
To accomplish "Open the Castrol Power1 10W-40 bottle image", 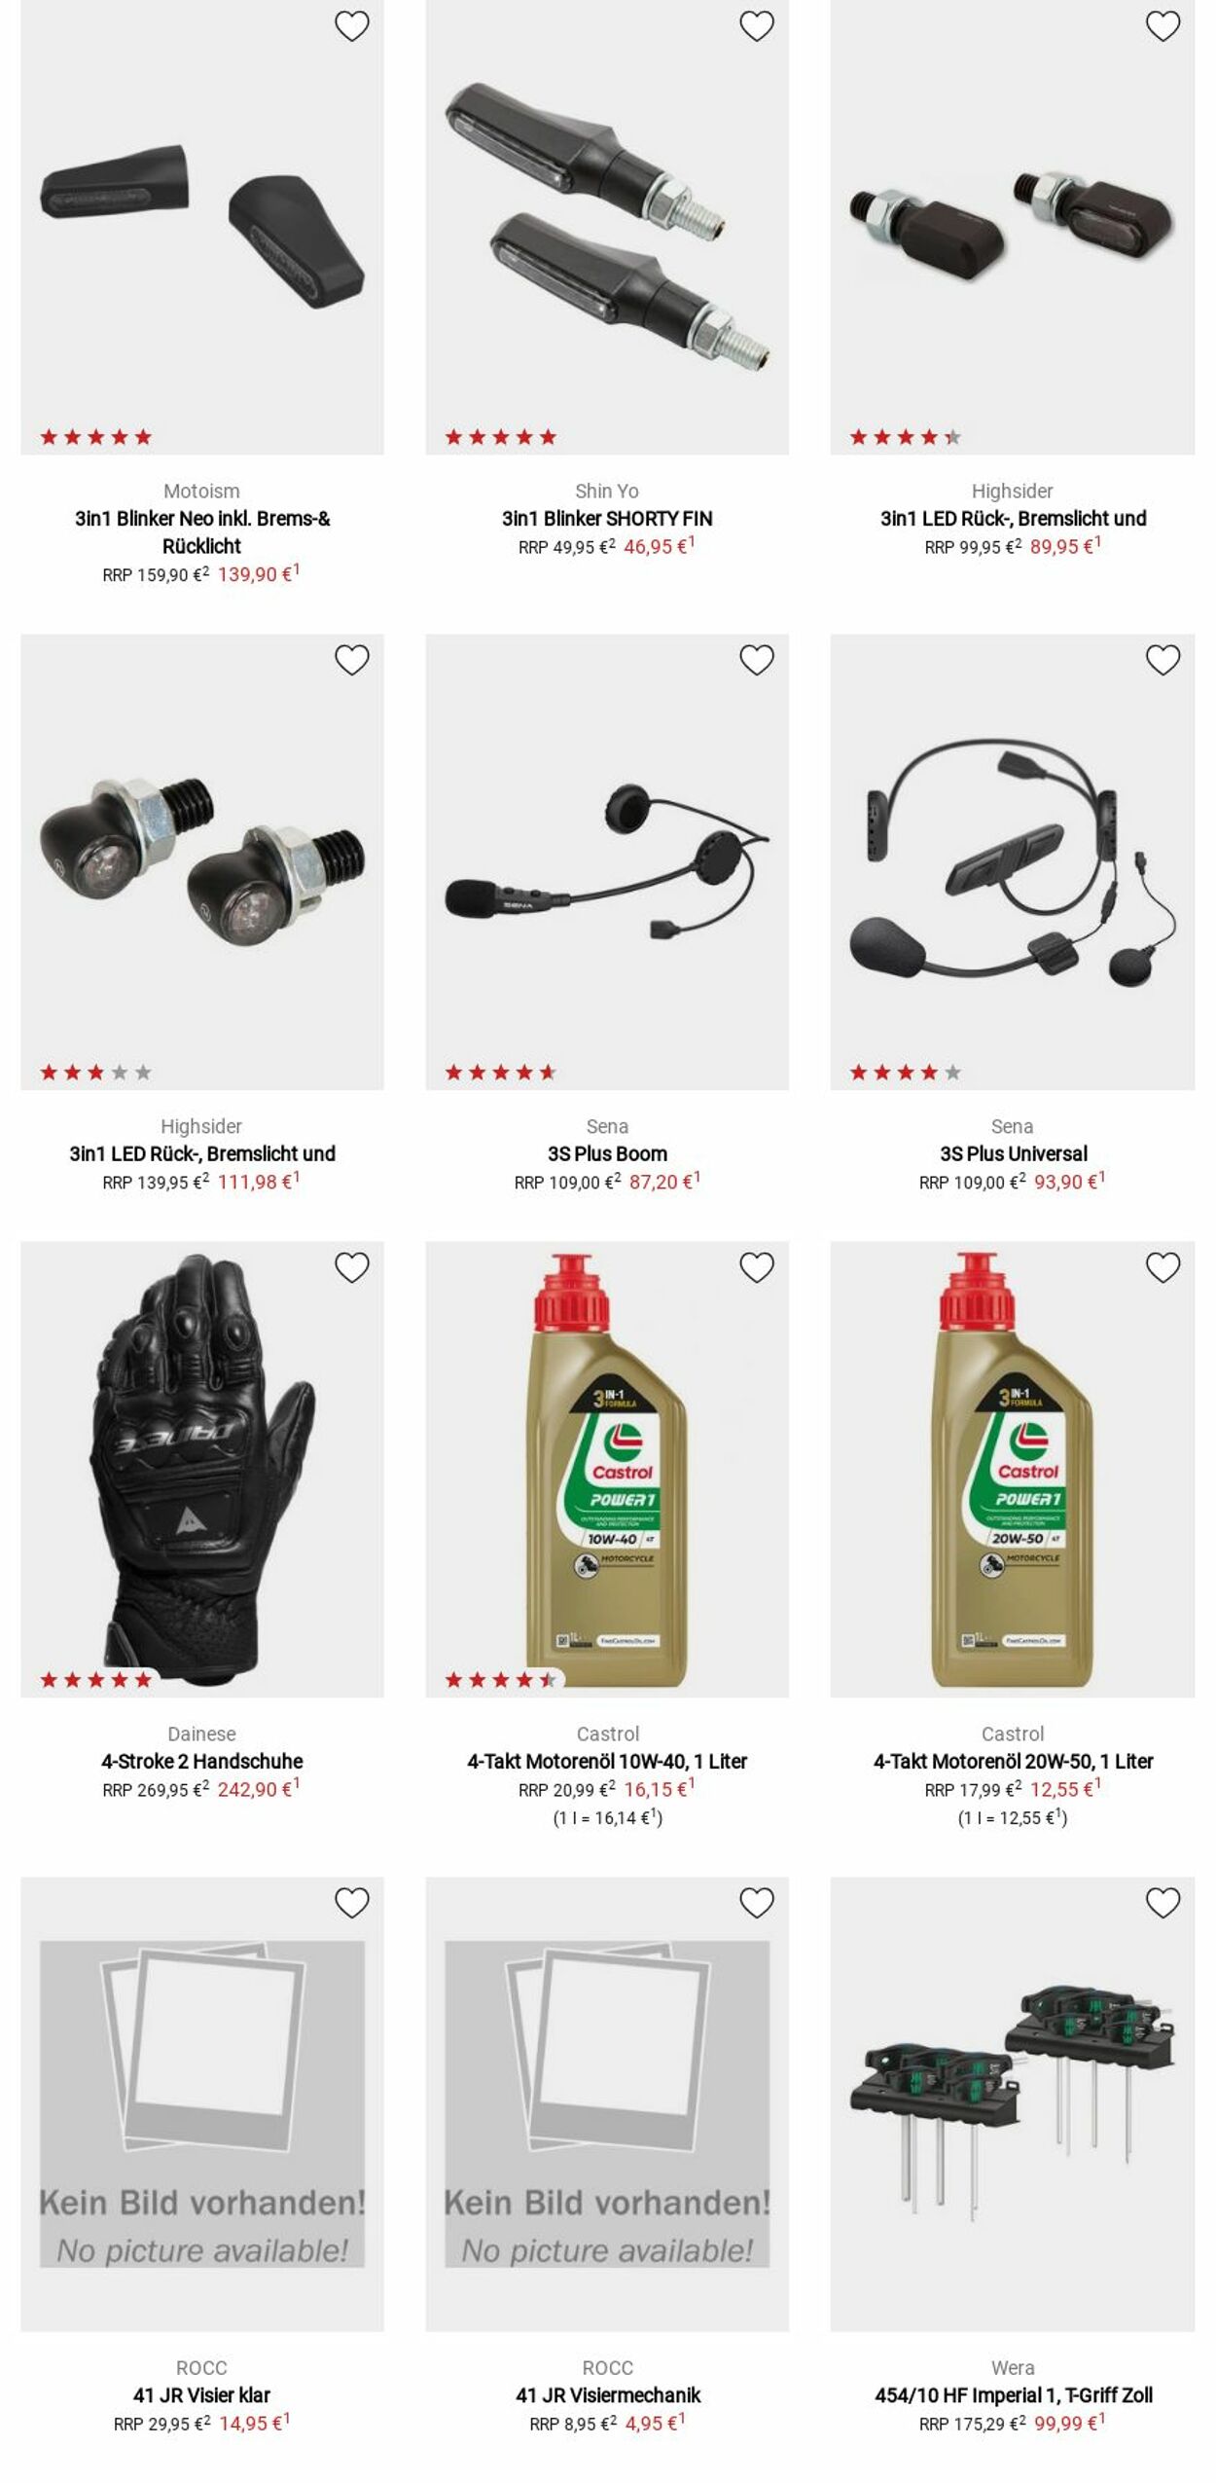I will coord(607,1469).
